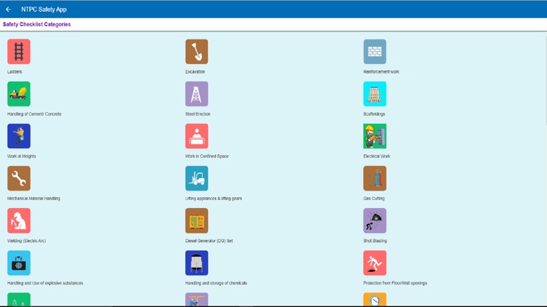Image resolution: width=547 pixels, height=307 pixels.
Task: Open the Diesel Generator (DG) Set icon
Action: coord(197,220)
